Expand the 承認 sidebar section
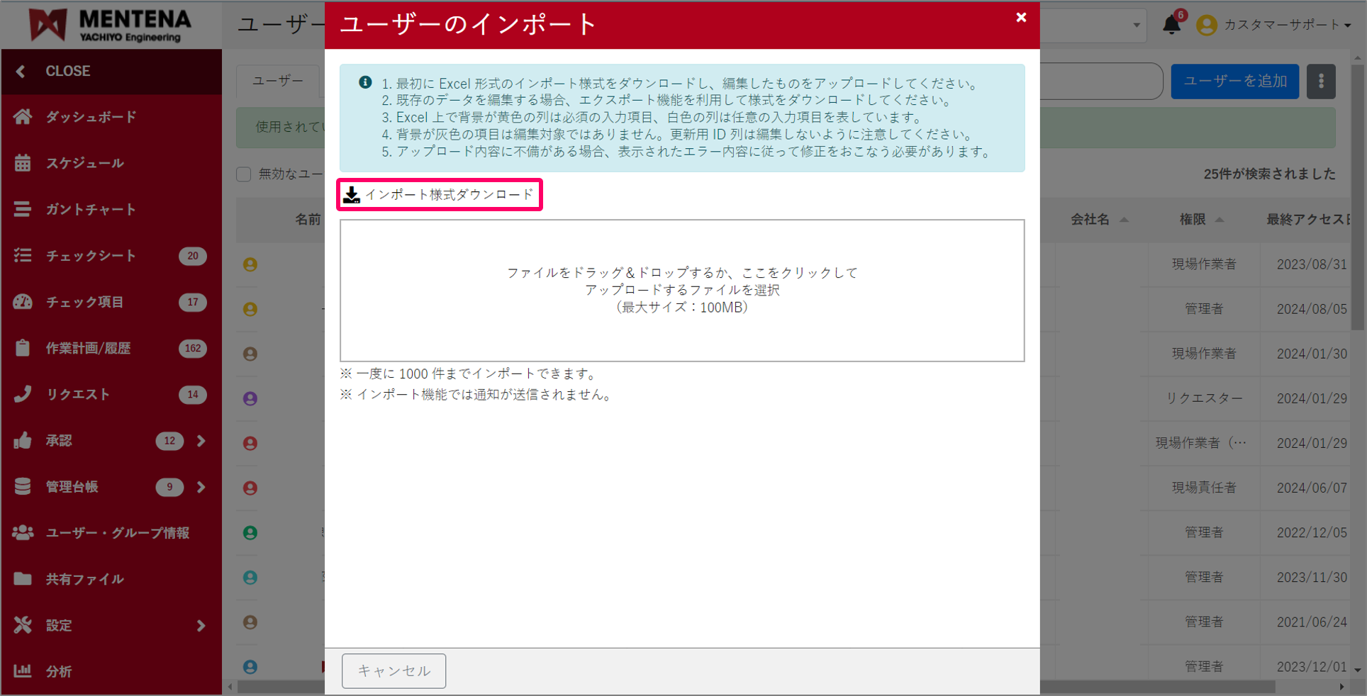 point(201,440)
